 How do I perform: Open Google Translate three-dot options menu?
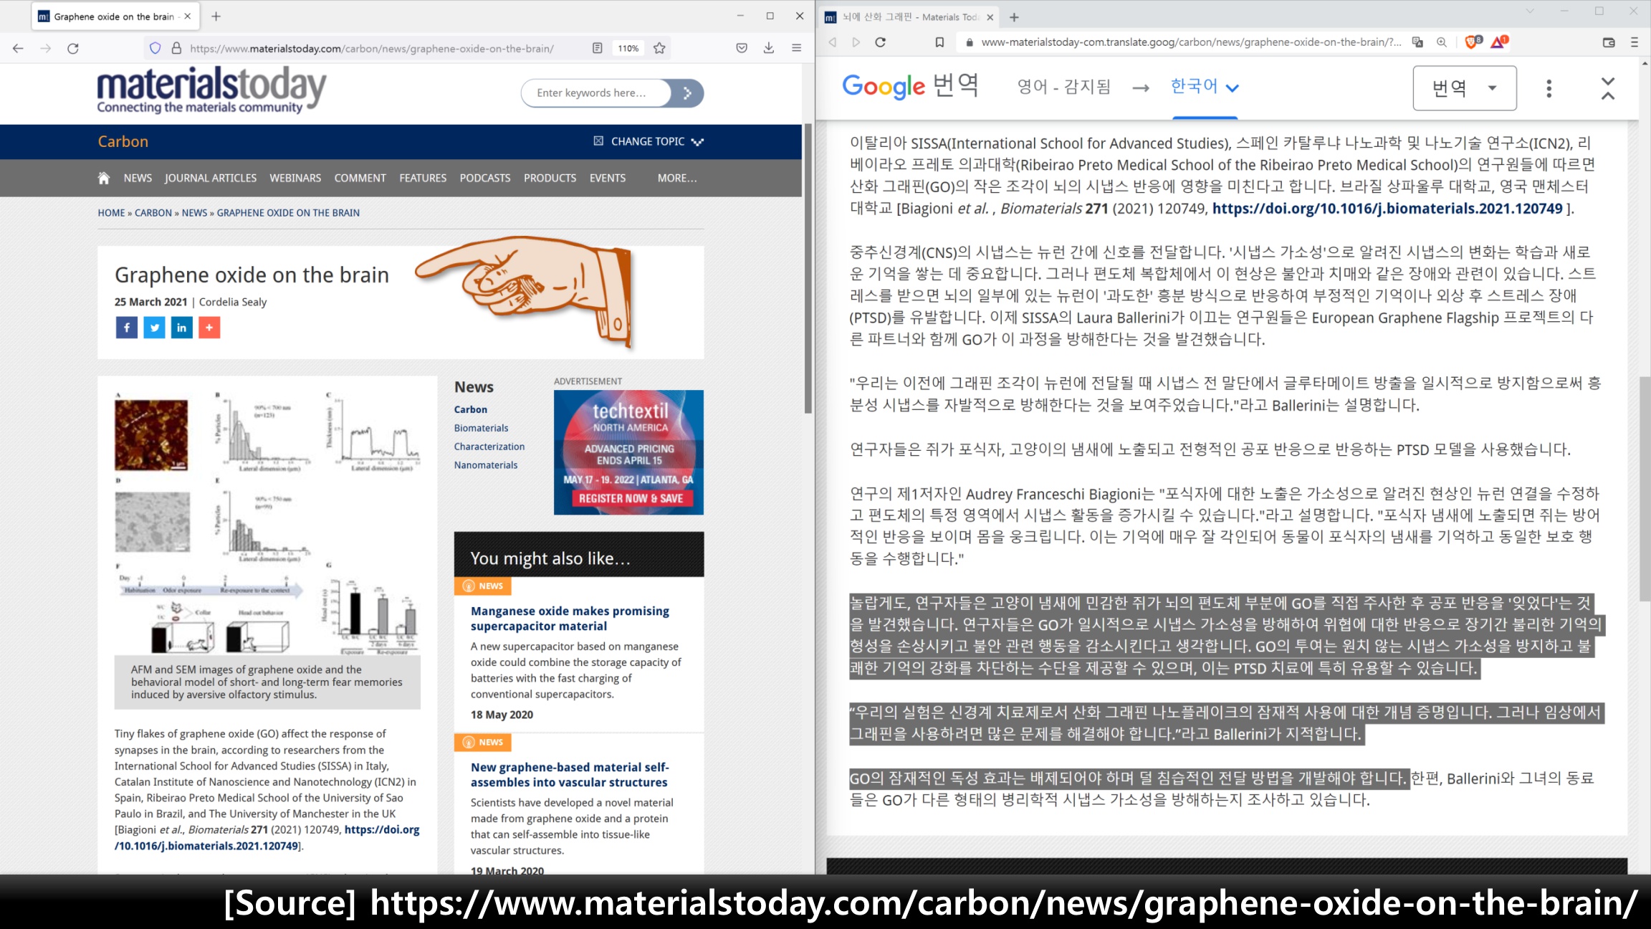point(1549,88)
